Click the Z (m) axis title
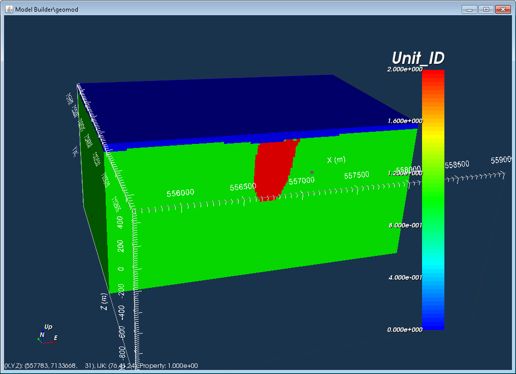This screenshot has width=516, height=374. [104, 302]
